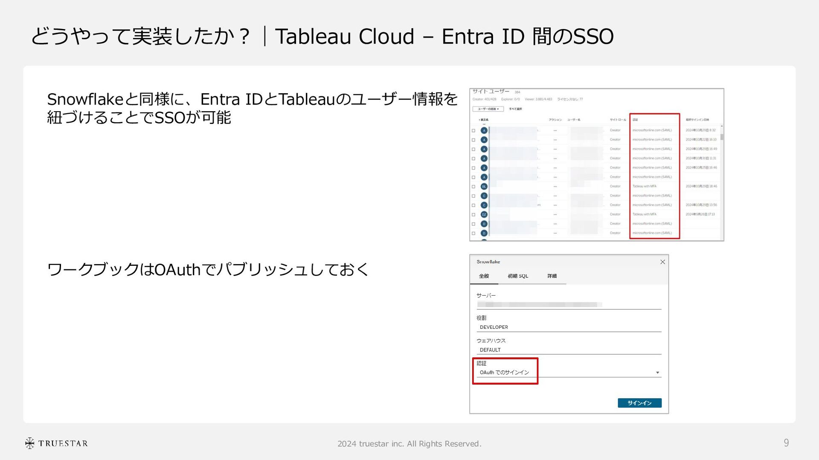Switch to the 詳細 tab
The height and width of the screenshot is (460, 819).
pos(552,276)
